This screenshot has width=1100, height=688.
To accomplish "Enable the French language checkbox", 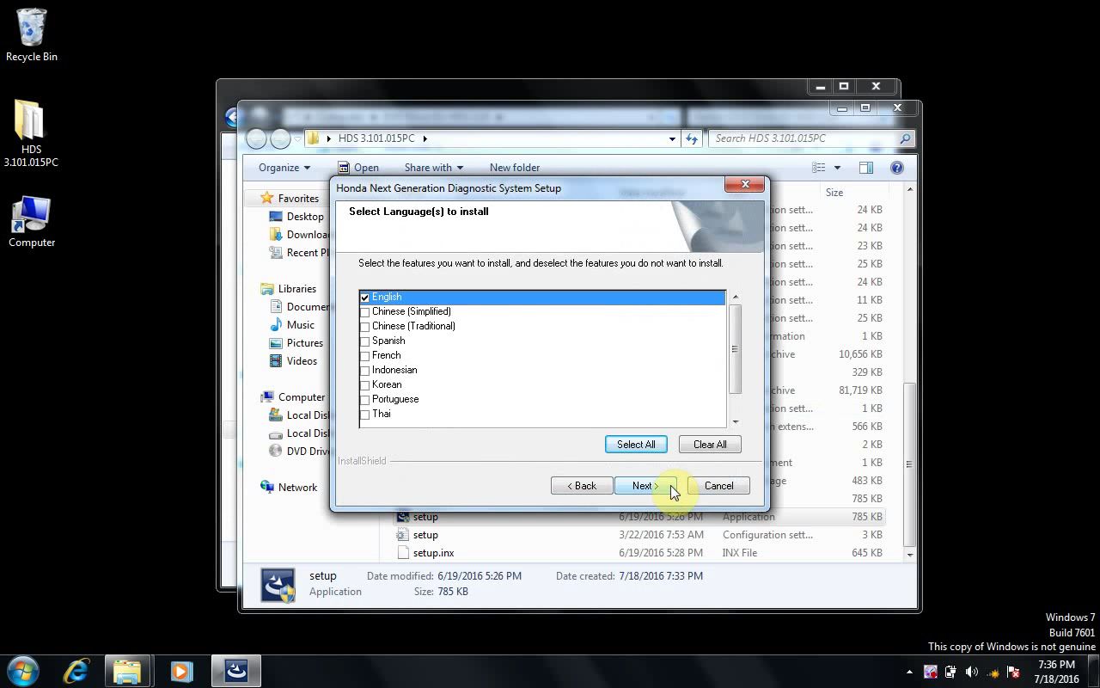I will coord(364,356).
